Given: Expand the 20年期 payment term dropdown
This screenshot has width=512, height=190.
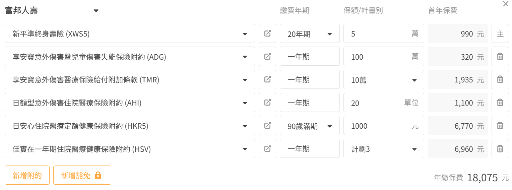Looking at the screenshot, I should pyautogui.click(x=310, y=34).
